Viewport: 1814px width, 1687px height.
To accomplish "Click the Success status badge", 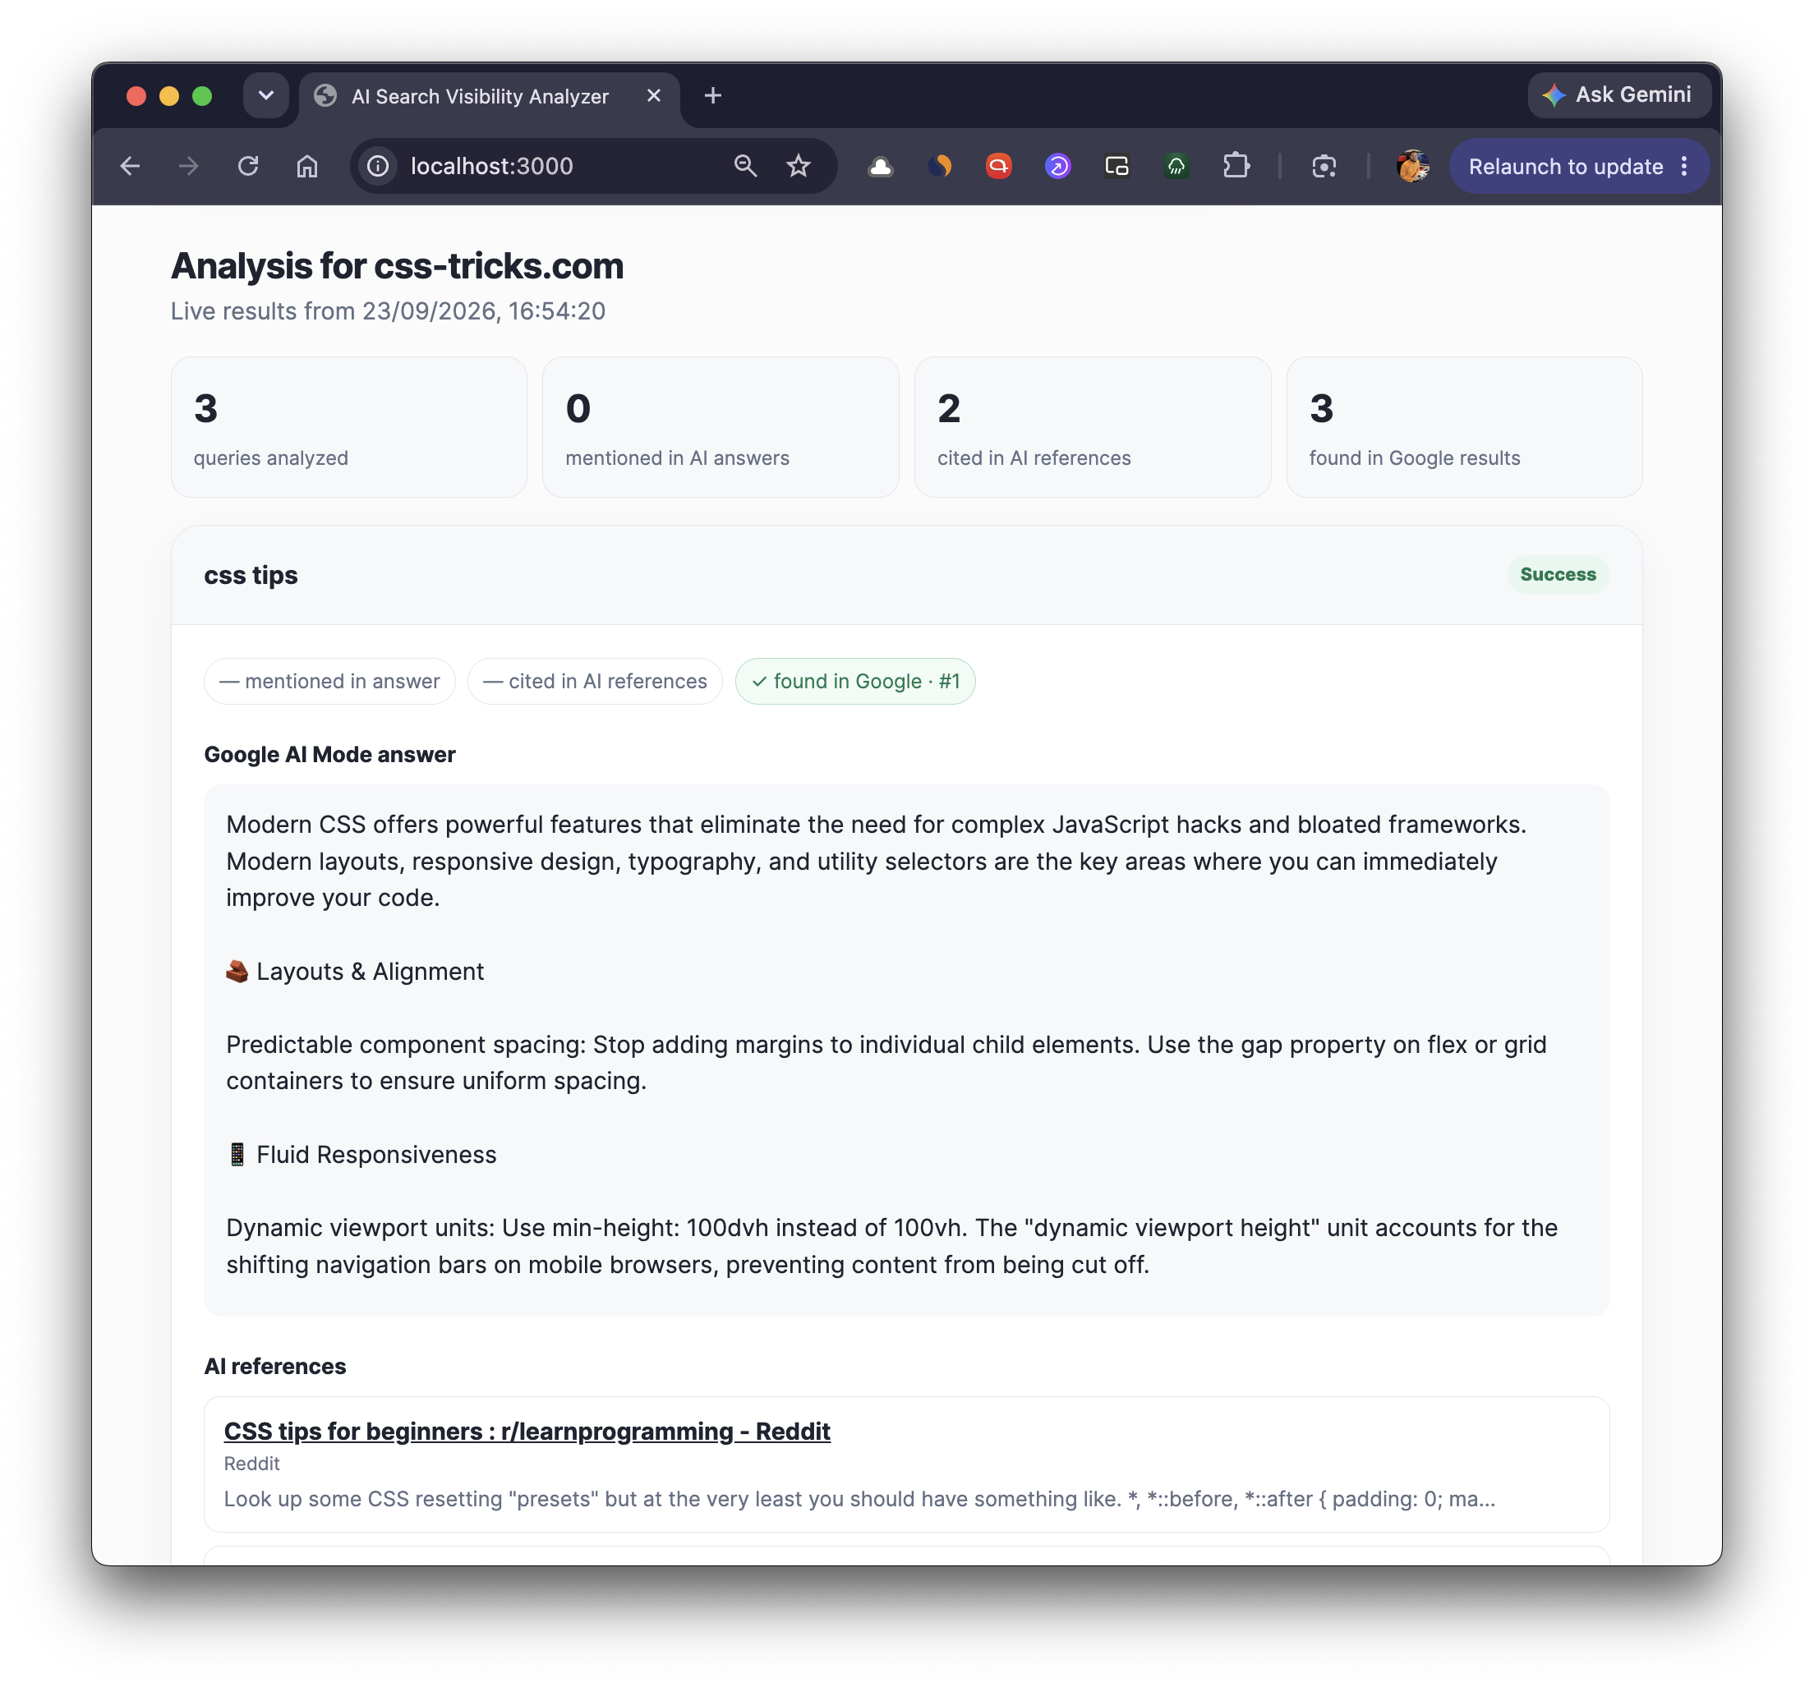I will pos(1557,574).
